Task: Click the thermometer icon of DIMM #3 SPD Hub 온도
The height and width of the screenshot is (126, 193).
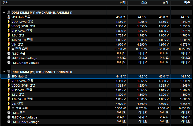Action: point(9,76)
